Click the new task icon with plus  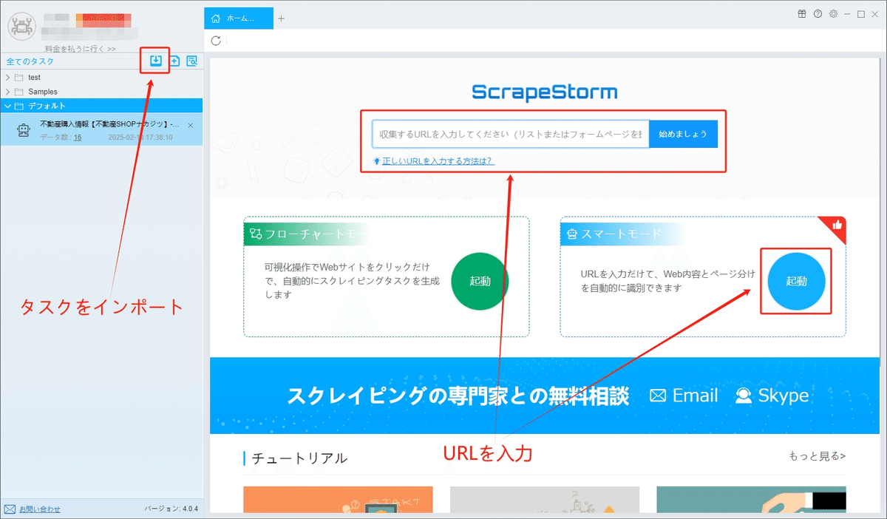174,61
